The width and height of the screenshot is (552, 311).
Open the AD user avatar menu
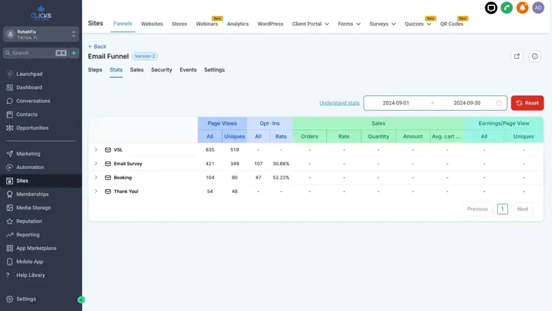point(539,8)
